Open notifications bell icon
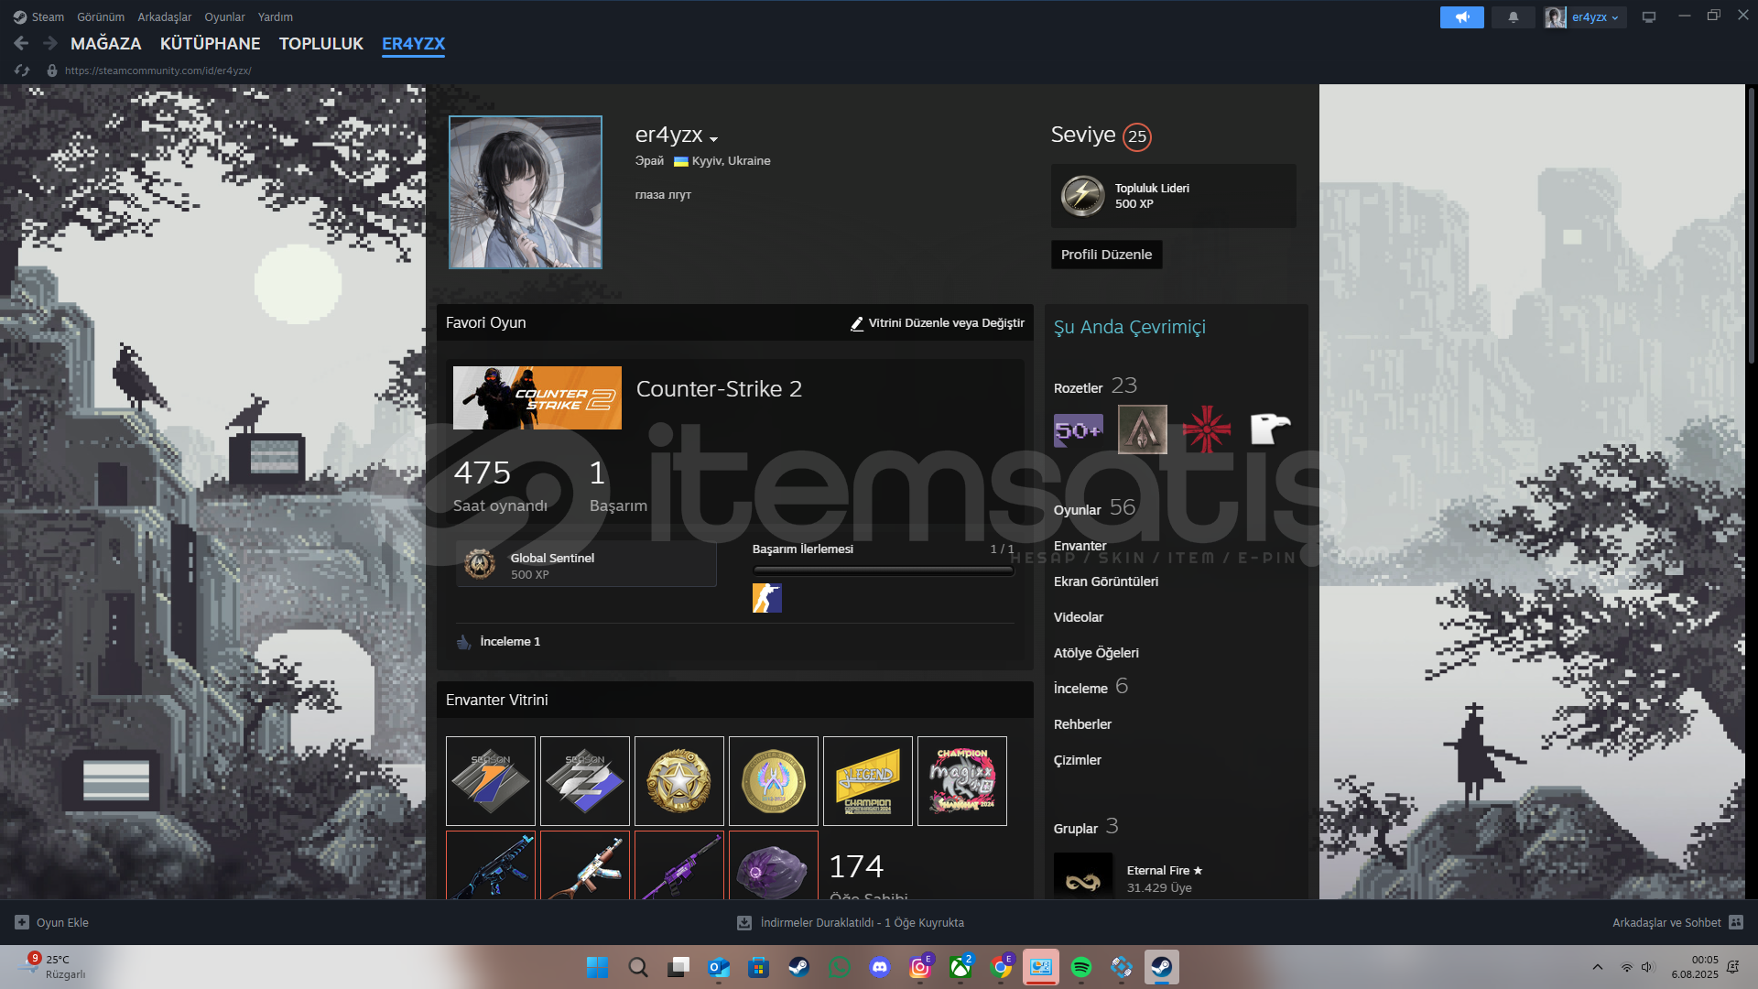Image resolution: width=1758 pixels, height=989 pixels. (1513, 16)
